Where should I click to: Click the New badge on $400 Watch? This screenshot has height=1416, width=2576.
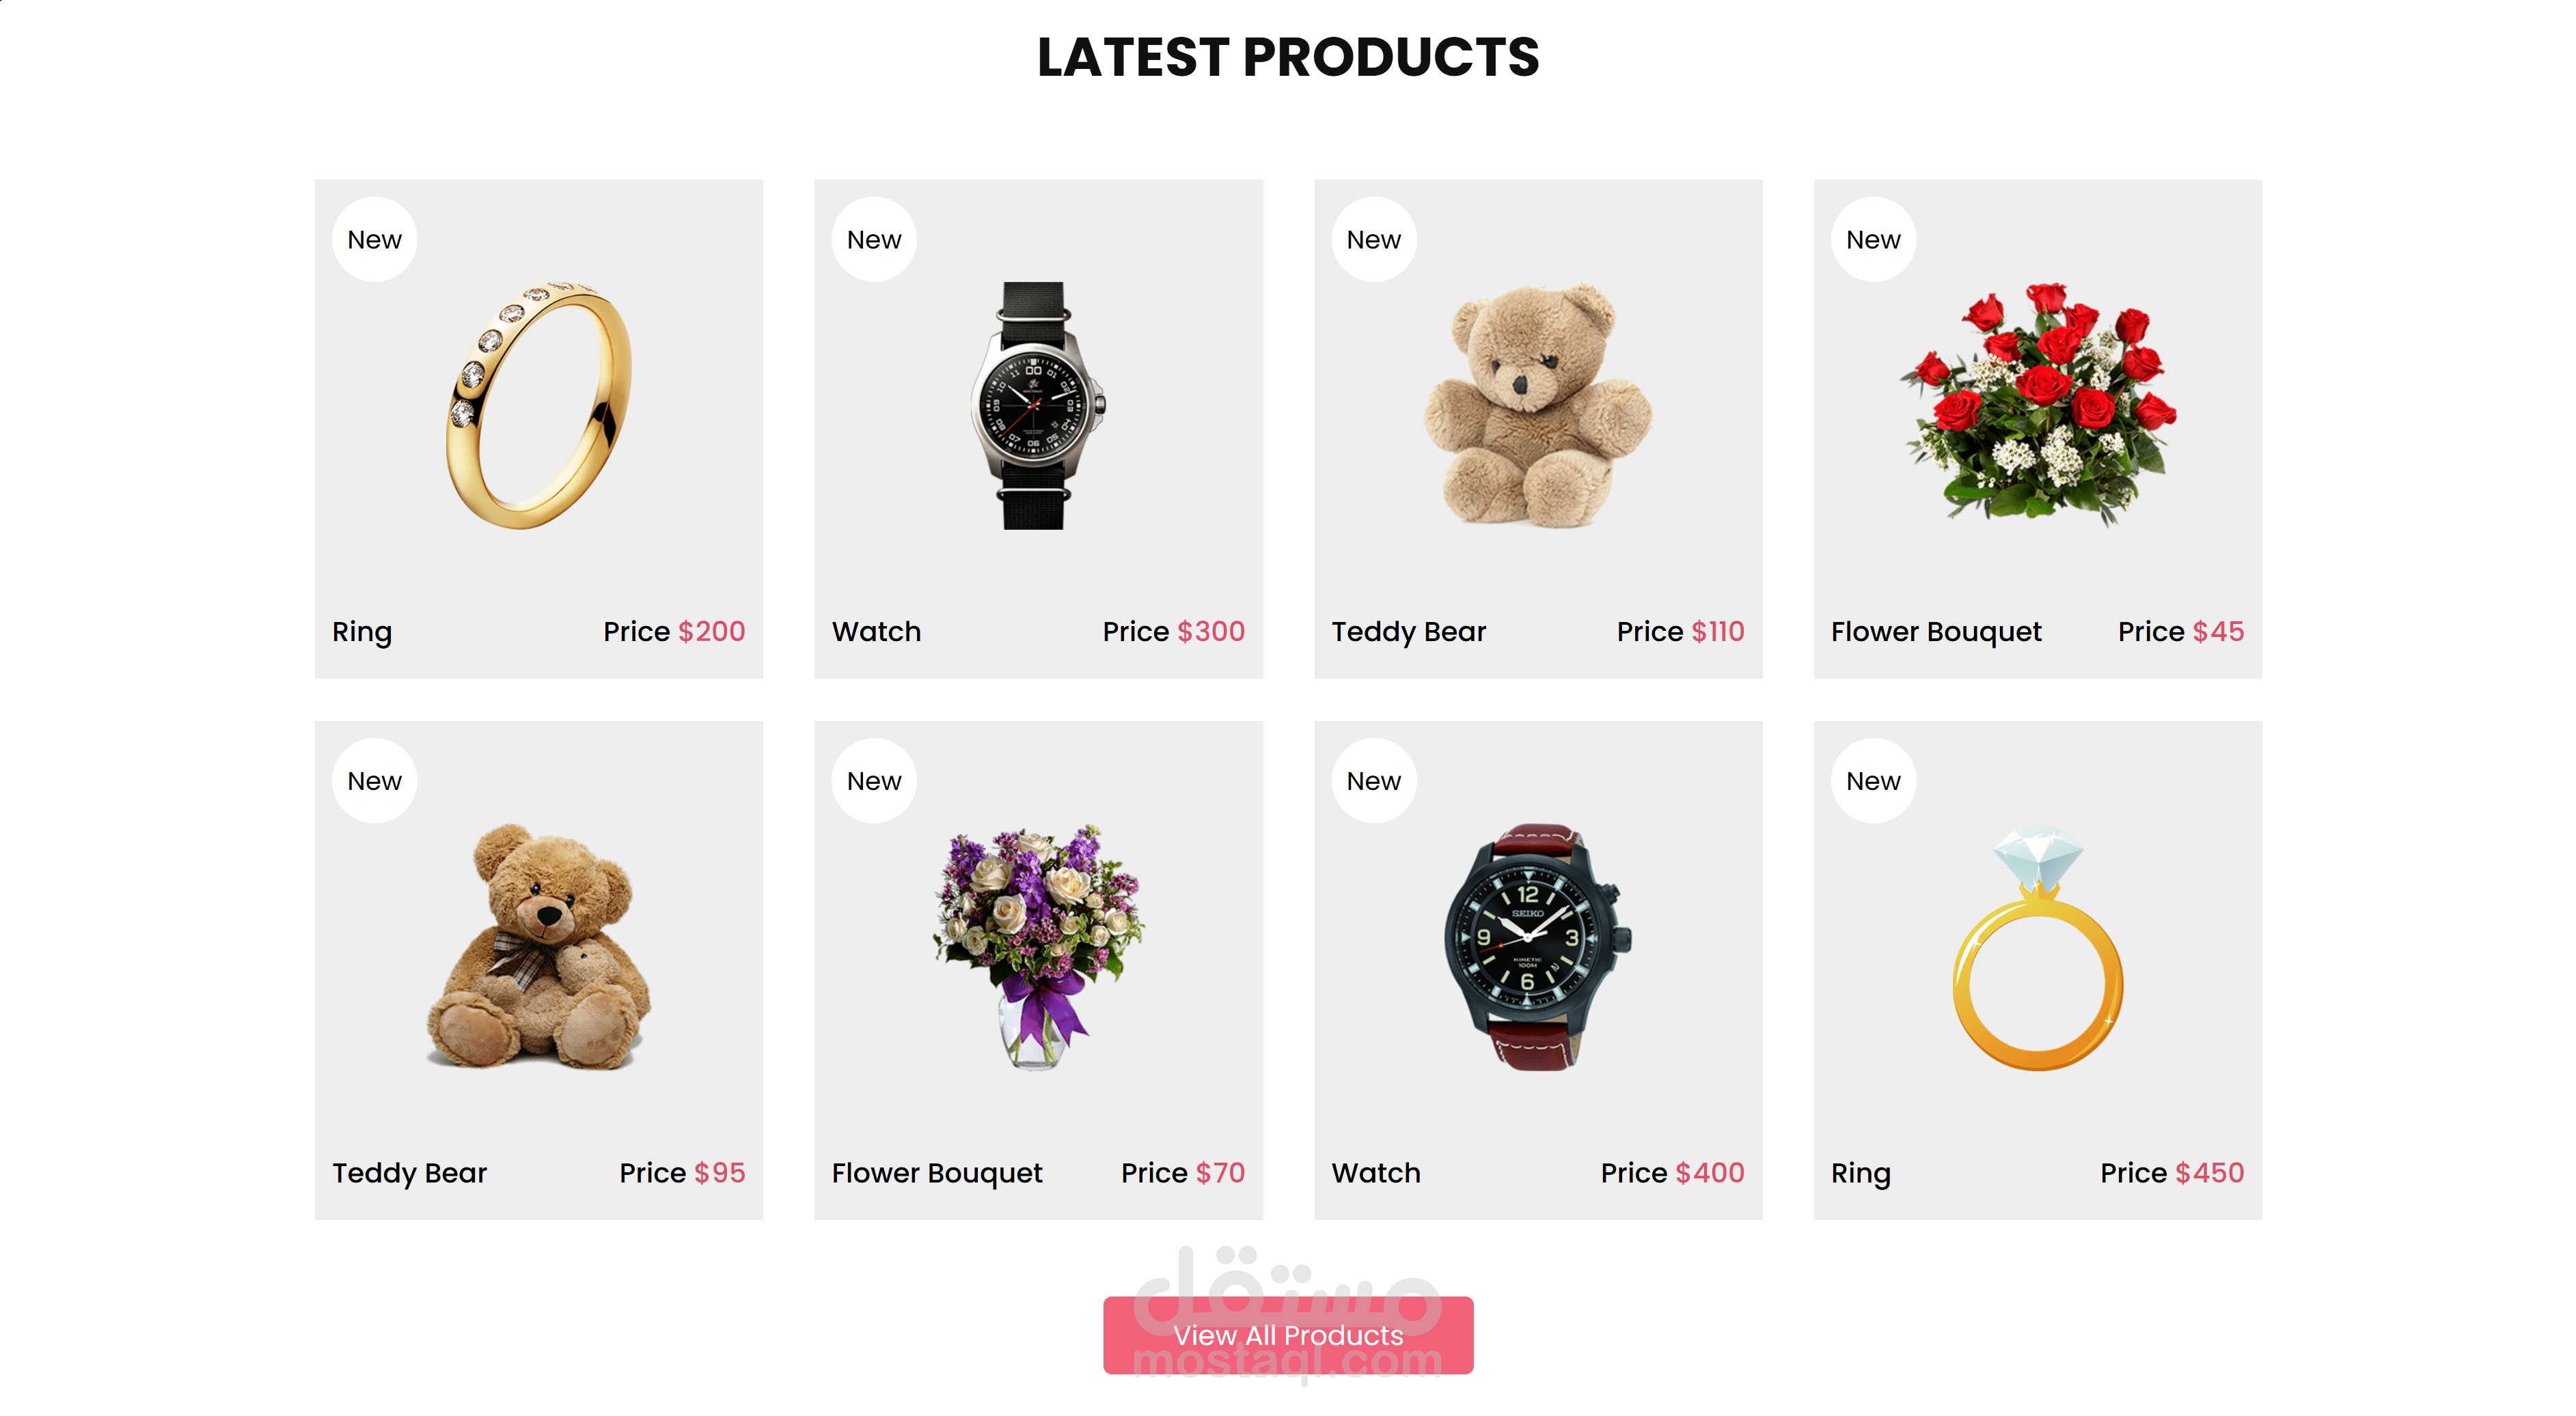tap(1374, 782)
